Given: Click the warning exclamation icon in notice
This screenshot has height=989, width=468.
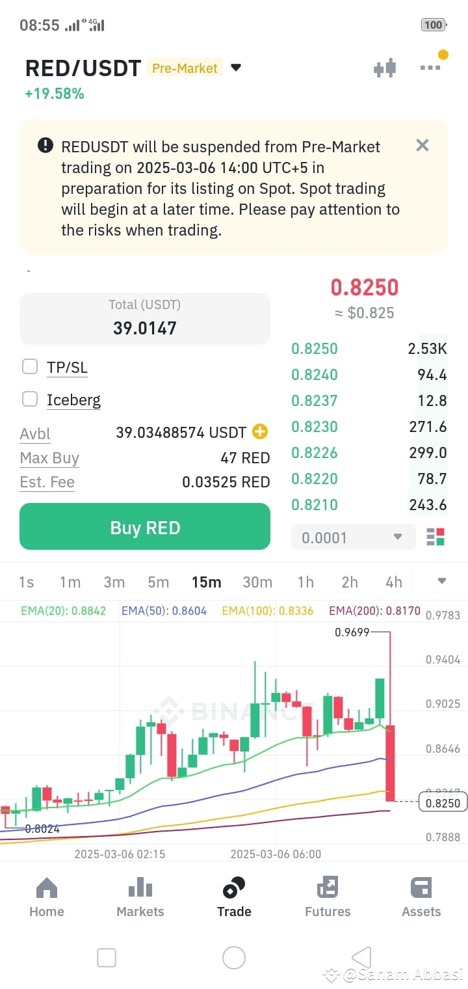Looking at the screenshot, I should coord(45,145).
